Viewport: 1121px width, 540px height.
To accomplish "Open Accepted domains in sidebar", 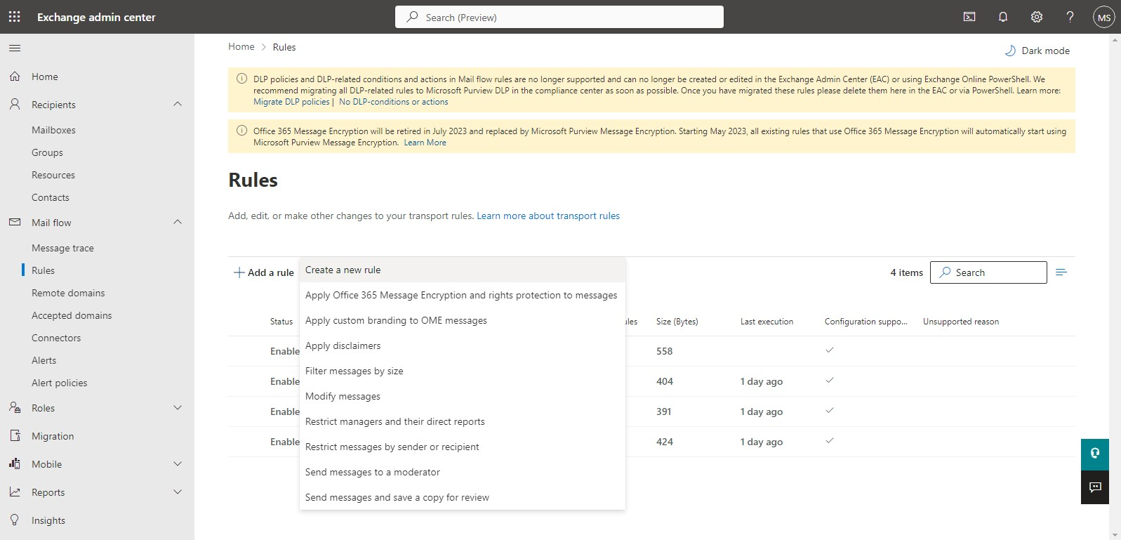I will [x=72, y=315].
